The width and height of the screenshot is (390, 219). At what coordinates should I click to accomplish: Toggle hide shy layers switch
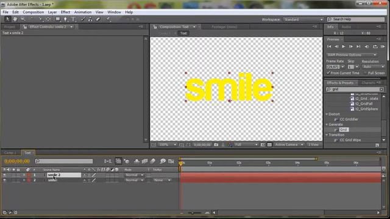(136, 161)
